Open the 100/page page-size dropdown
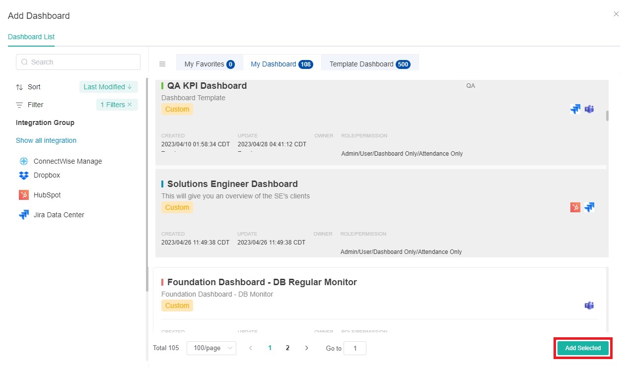The height and width of the screenshot is (368, 628). coord(211,348)
